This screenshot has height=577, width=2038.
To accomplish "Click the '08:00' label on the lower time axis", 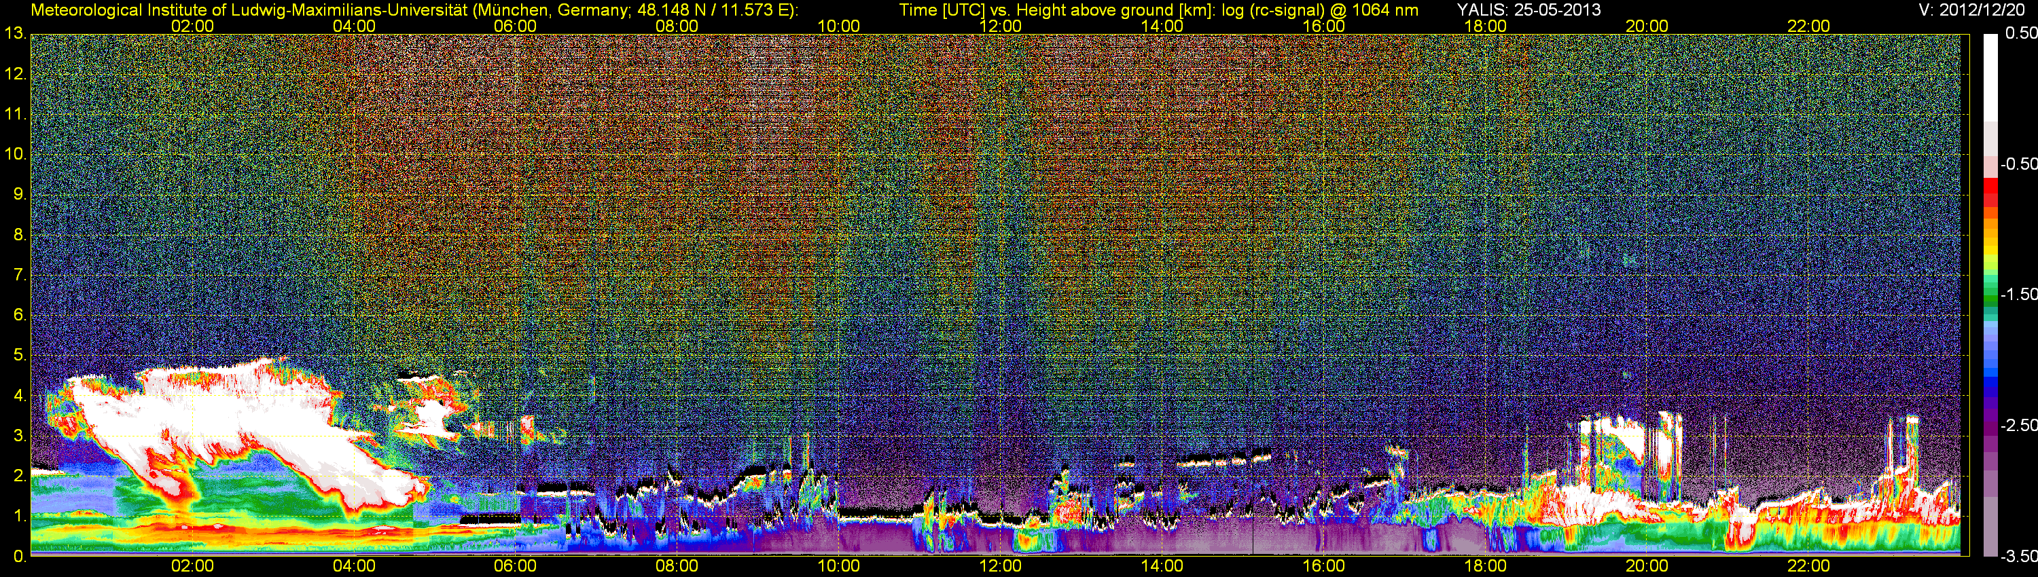I will coord(677,566).
